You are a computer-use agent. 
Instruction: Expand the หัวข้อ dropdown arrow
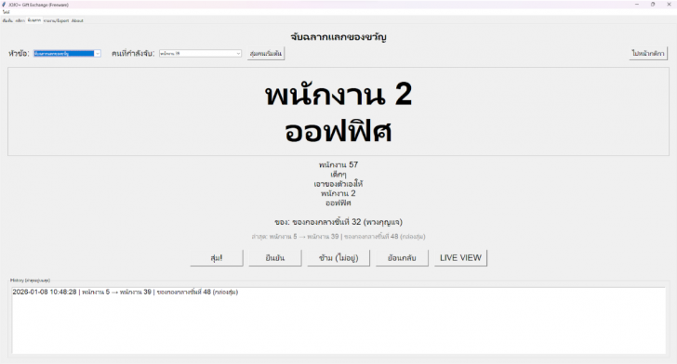[x=98, y=54]
